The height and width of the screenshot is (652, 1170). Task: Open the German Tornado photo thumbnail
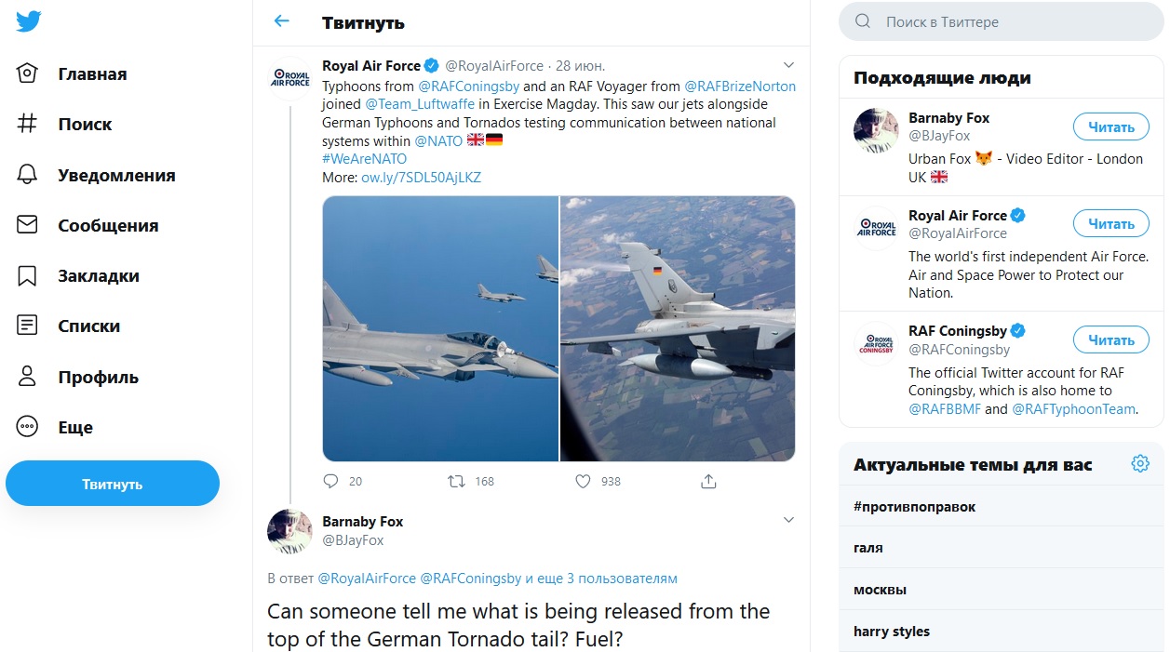tap(678, 328)
